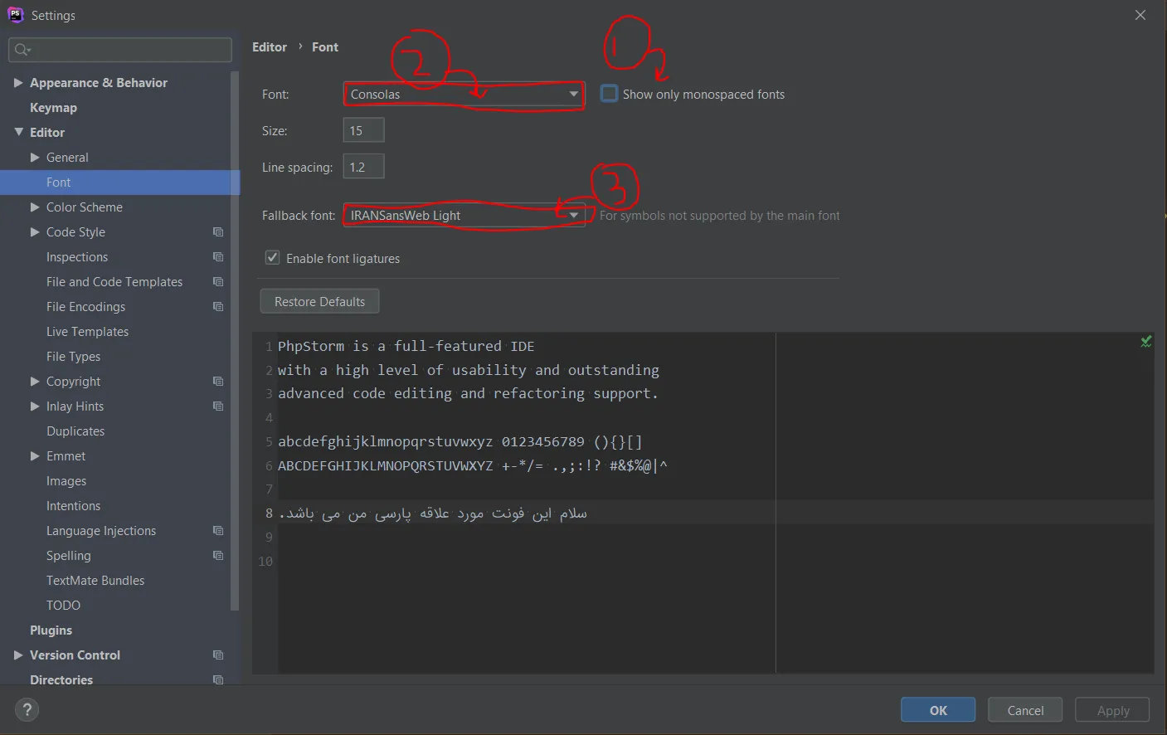Click the Restore Defaults button
The width and height of the screenshot is (1167, 735).
pyautogui.click(x=320, y=301)
